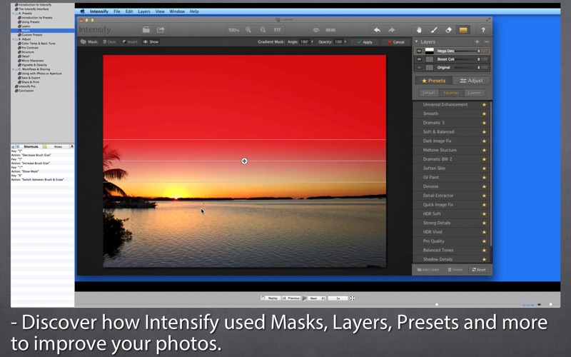
Task: Click the star next to Oil Paint
Action: [485, 177]
